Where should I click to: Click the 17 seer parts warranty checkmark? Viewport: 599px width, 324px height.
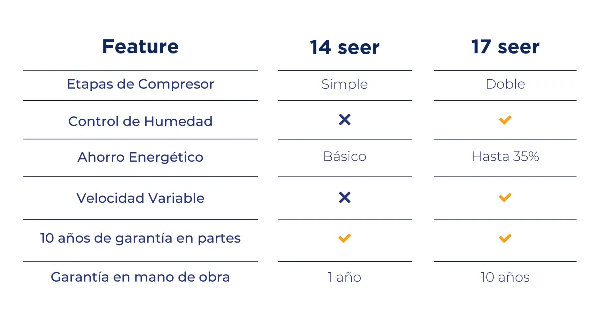505,238
